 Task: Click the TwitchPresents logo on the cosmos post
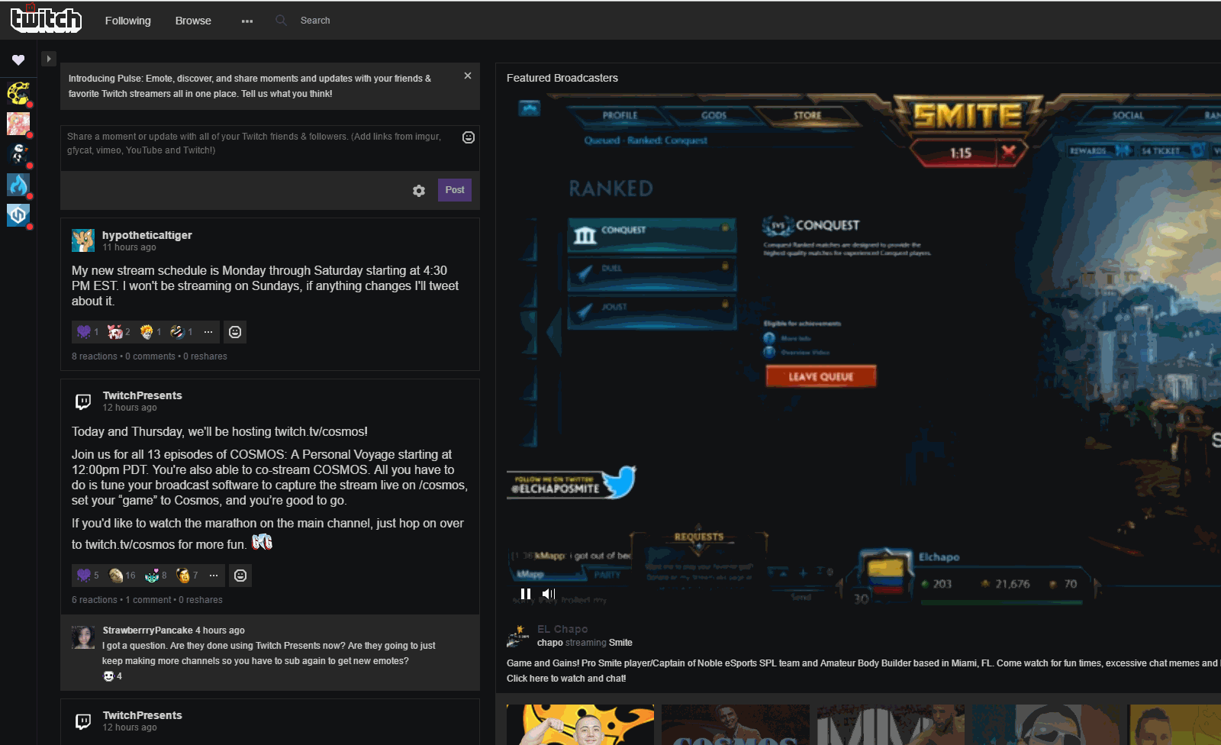pos(83,402)
